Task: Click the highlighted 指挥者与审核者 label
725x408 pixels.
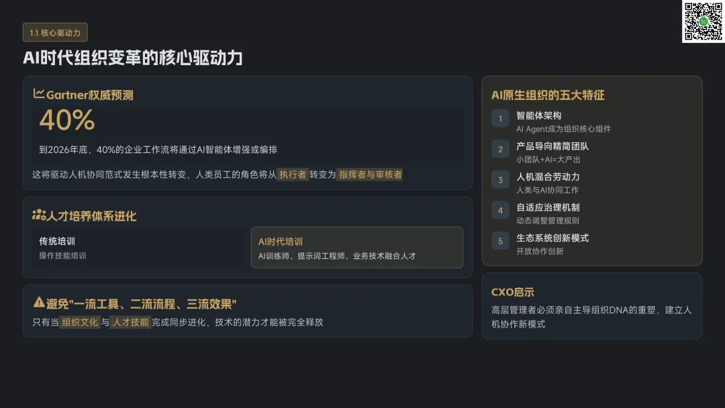Action: pyautogui.click(x=371, y=174)
